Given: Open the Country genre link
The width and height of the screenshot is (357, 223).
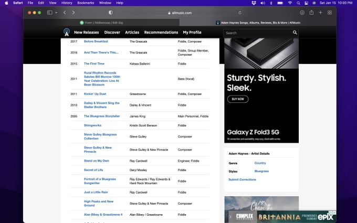Looking at the screenshot, I should coord(260,163).
